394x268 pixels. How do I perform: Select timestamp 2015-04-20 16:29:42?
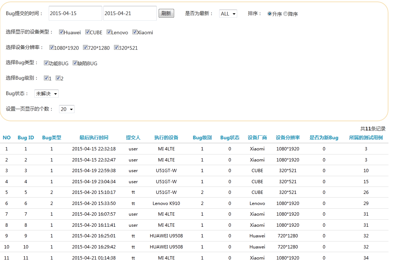[x=94, y=247]
